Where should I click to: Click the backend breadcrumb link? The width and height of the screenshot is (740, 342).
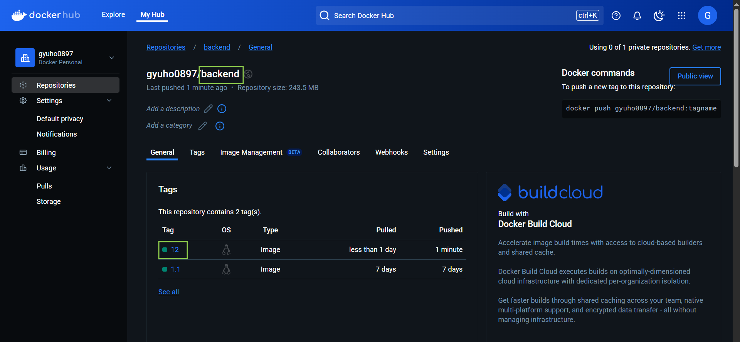217,47
